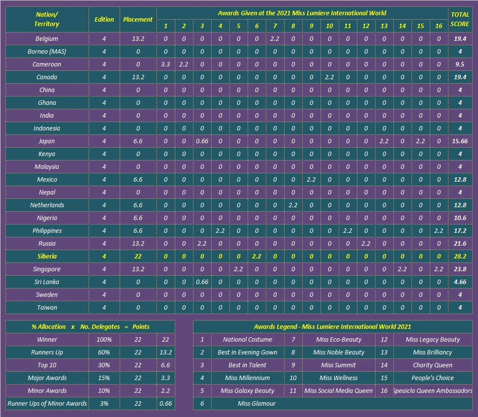Click Miss Social Media Queen legend entry
The width and height of the screenshot is (478, 417).
339,391
